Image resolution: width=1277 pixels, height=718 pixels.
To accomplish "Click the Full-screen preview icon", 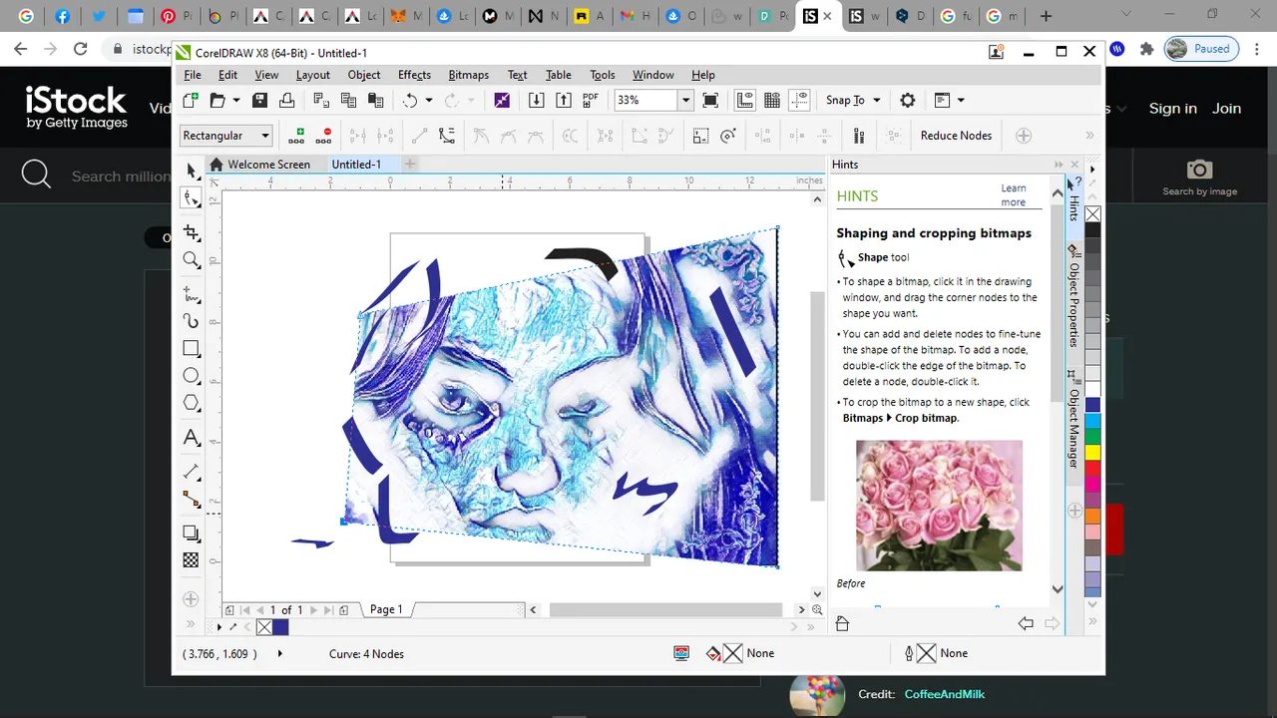I will [x=710, y=100].
